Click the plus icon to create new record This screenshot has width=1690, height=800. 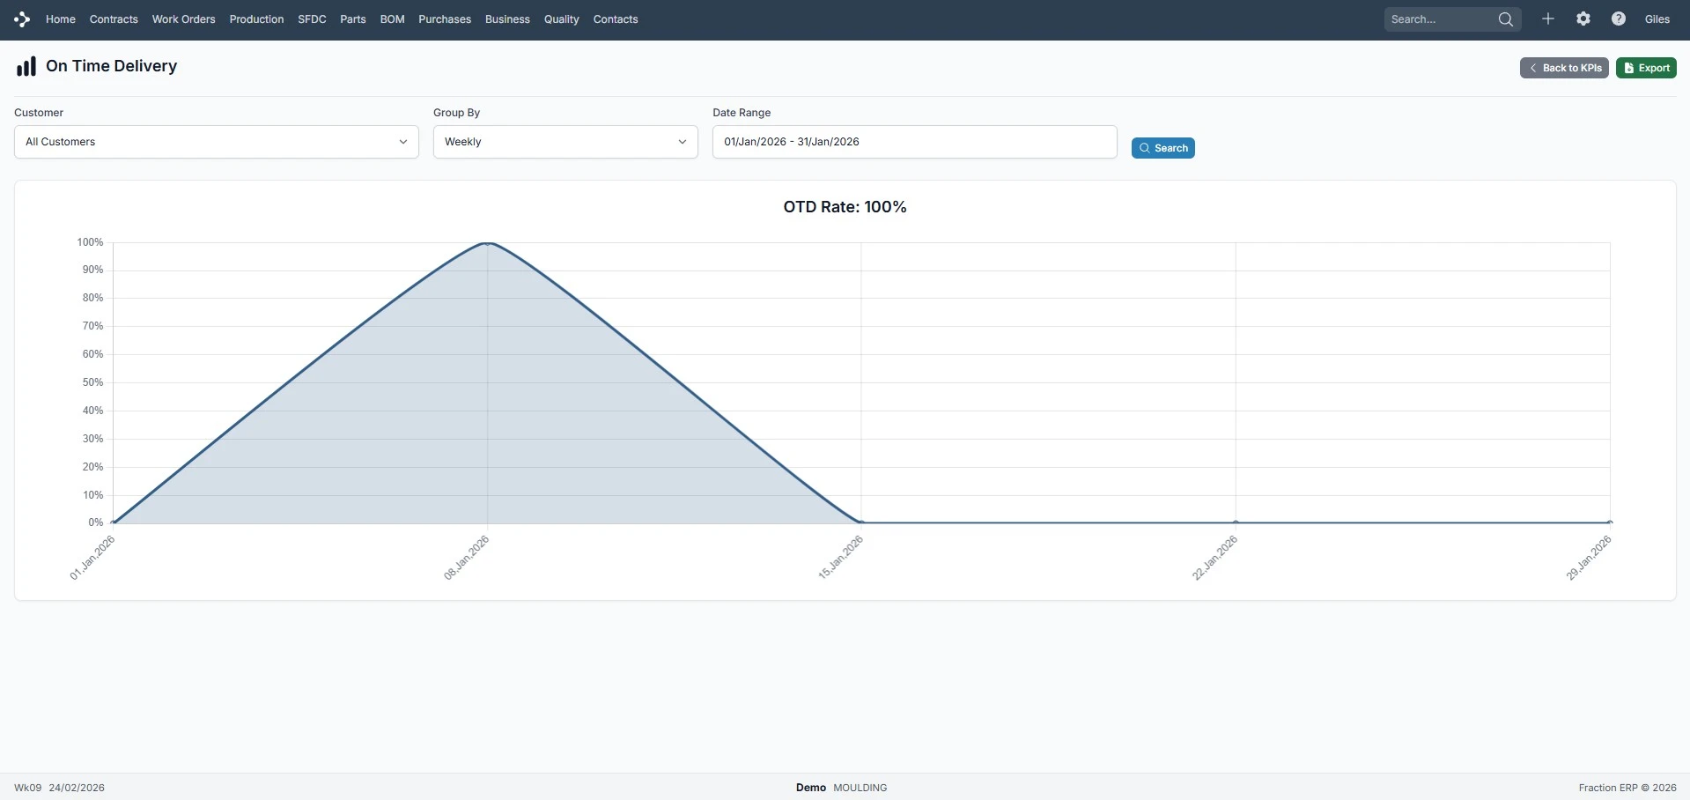tap(1548, 19)
